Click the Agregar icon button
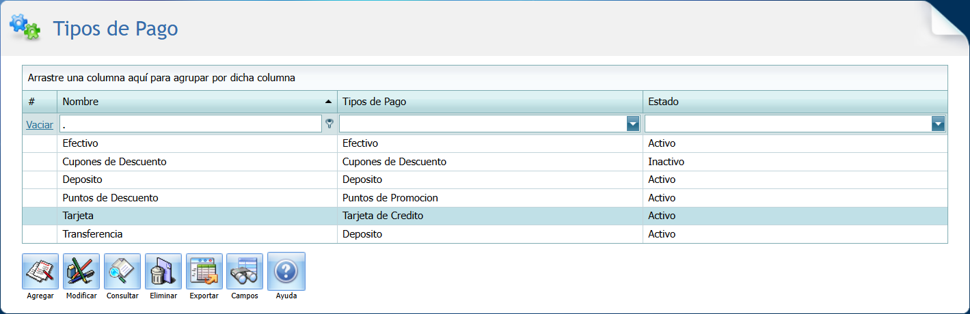Viewport: 970px width, 314px height. (40, 272)
